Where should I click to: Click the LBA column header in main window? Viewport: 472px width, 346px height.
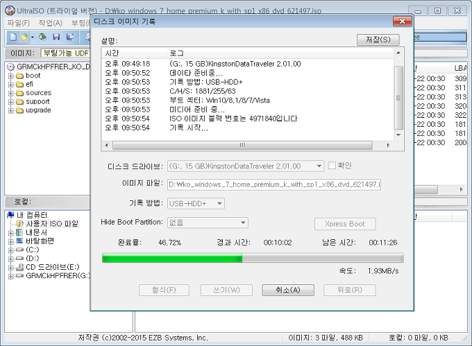(460, 68)
